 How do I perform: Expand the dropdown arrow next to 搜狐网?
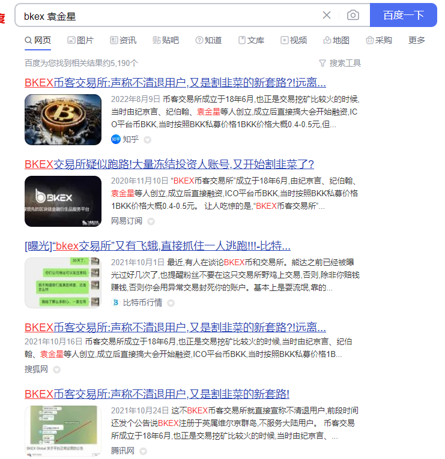[56, 370]
